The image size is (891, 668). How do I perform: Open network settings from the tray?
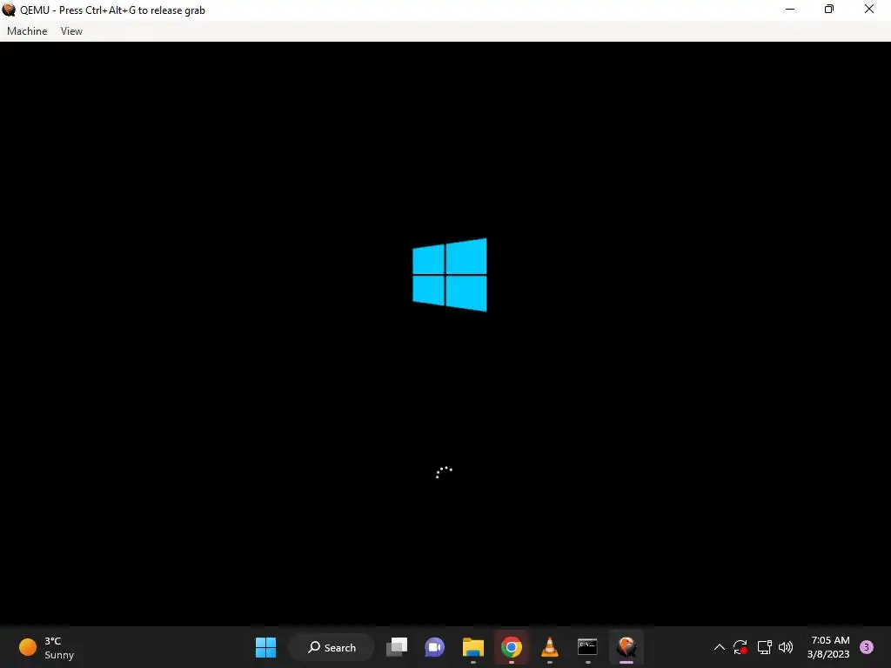tap(764, 647)
